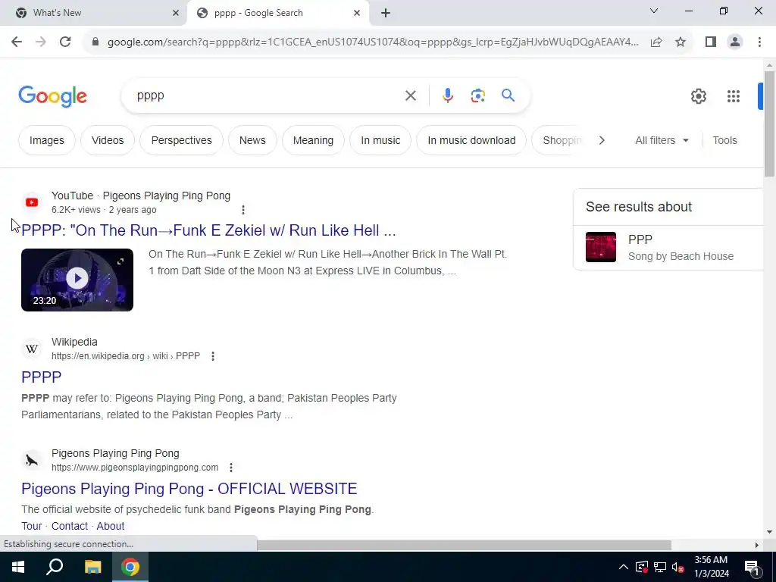Open the PPP Song by Beach House result
776x582 pixels.
(668, 248)
